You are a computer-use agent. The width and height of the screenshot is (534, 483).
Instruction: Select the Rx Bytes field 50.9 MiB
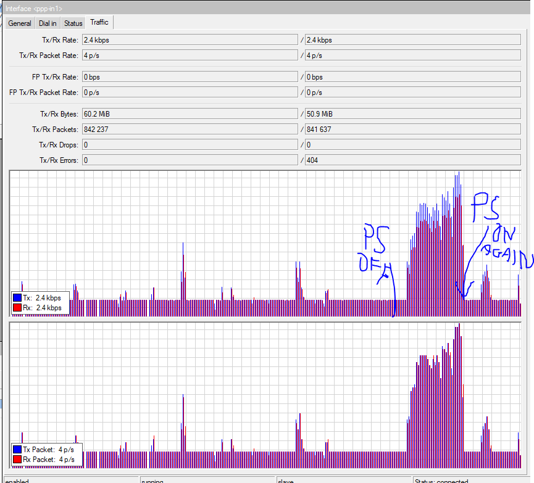coord(413,114)
